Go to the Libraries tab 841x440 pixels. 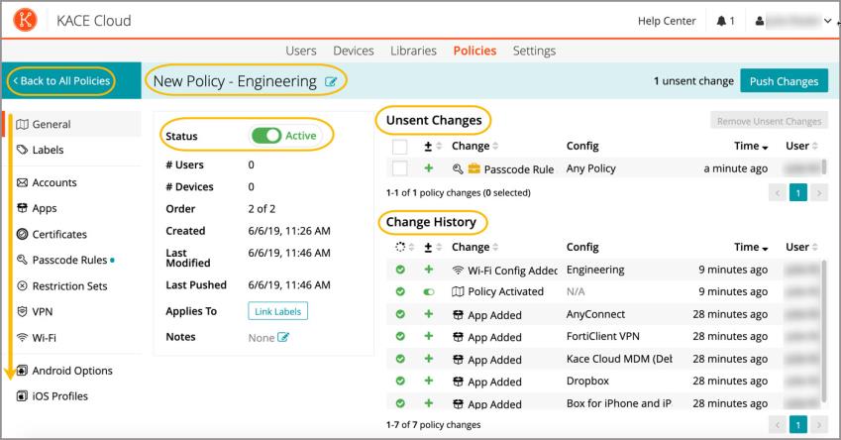(x=413, y=51)
